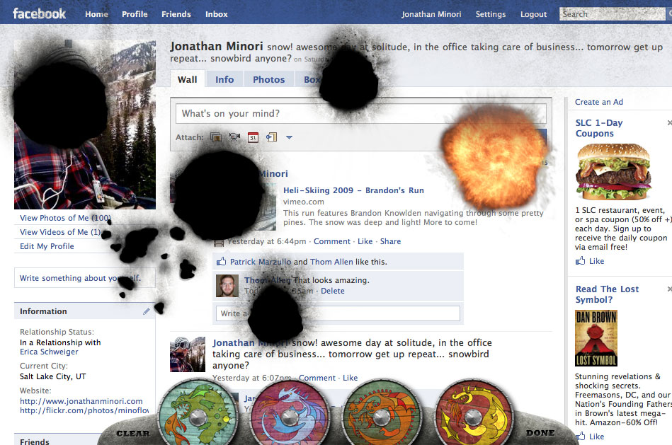Open the Heli-Skiing 2009 Brandon's Run link

tap(353, 190)
